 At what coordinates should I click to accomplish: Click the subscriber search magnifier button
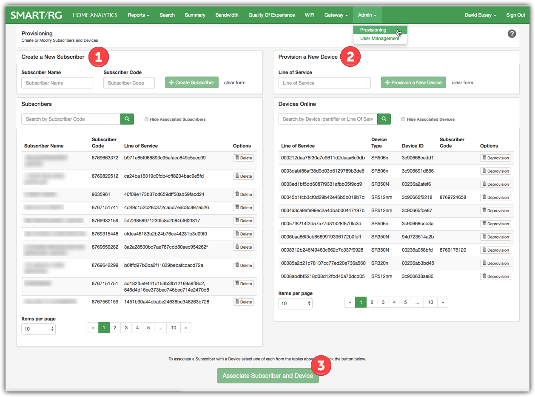[x=127, y=119]
